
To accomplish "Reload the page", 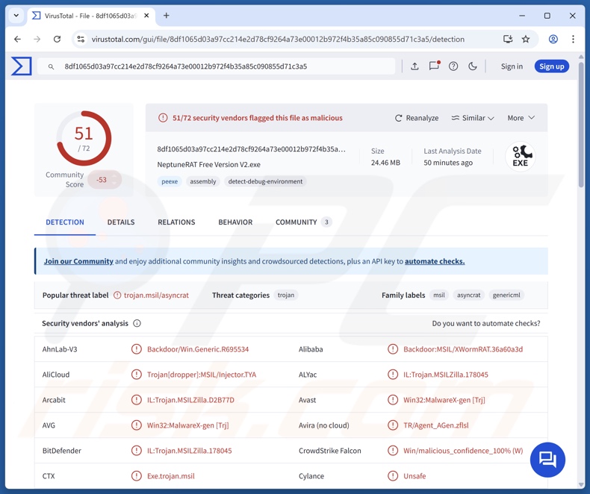I will [x=57, y=39].
